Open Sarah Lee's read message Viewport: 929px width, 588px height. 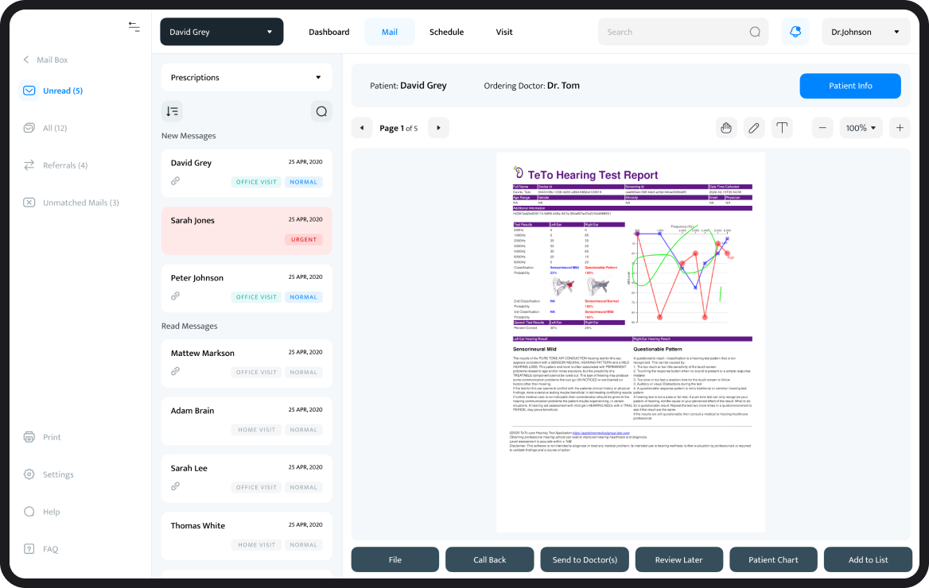(x=247, y=478)
